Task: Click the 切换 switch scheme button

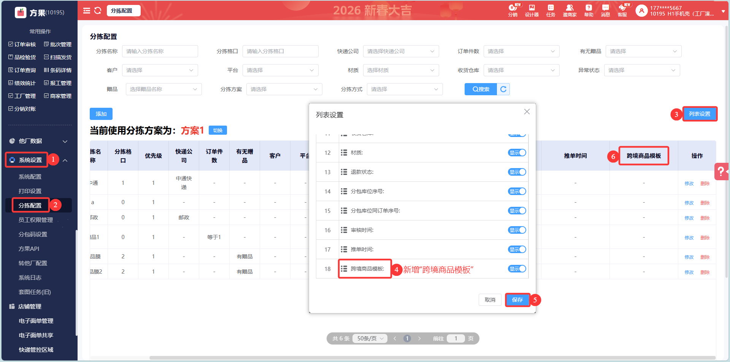Action: point(218,131)
